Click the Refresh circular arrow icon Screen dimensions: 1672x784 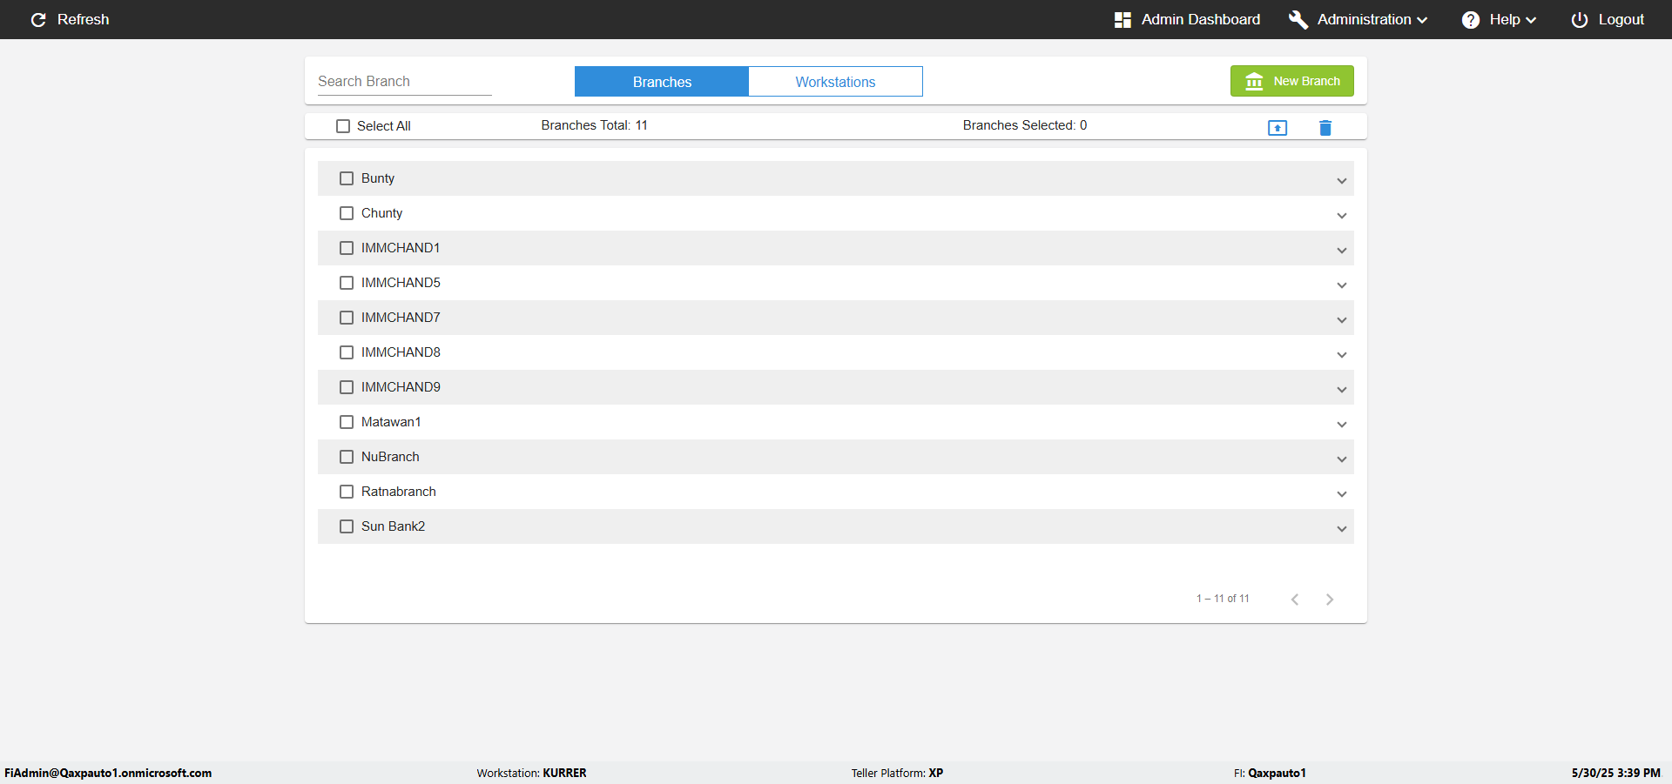tap(38, 20)
